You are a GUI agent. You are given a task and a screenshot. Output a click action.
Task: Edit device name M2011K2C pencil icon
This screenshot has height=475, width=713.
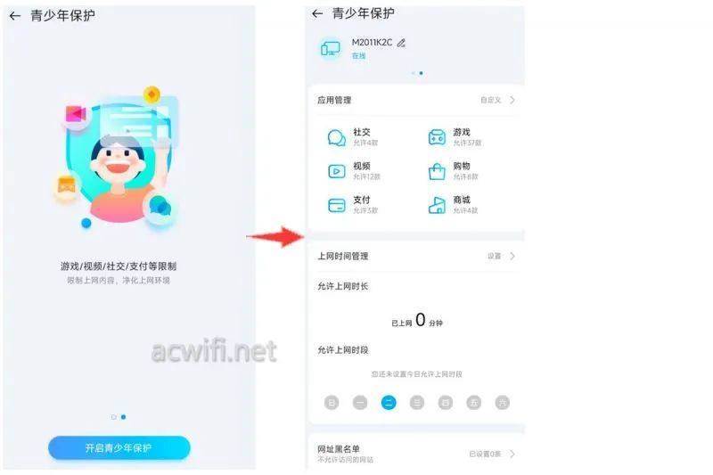tap(401, 43)
